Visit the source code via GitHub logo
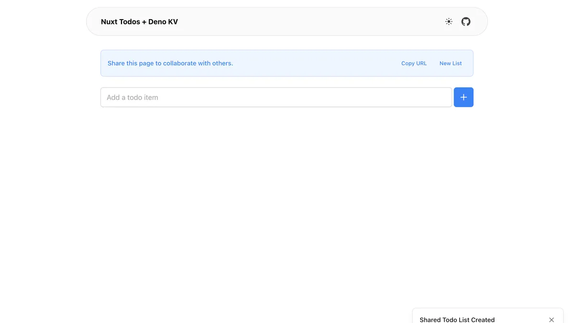Screen dimensions: 574x323 pos(466,22)
